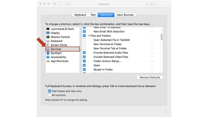Open the Accessibility category icon

(48, 57)
